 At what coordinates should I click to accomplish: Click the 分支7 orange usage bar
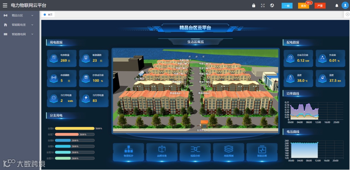67,135
